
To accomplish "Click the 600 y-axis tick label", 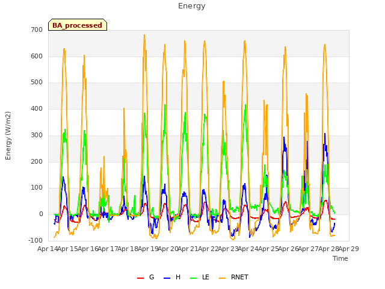I will coord(37,56).
